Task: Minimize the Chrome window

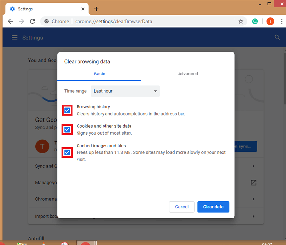Action: 260,4
